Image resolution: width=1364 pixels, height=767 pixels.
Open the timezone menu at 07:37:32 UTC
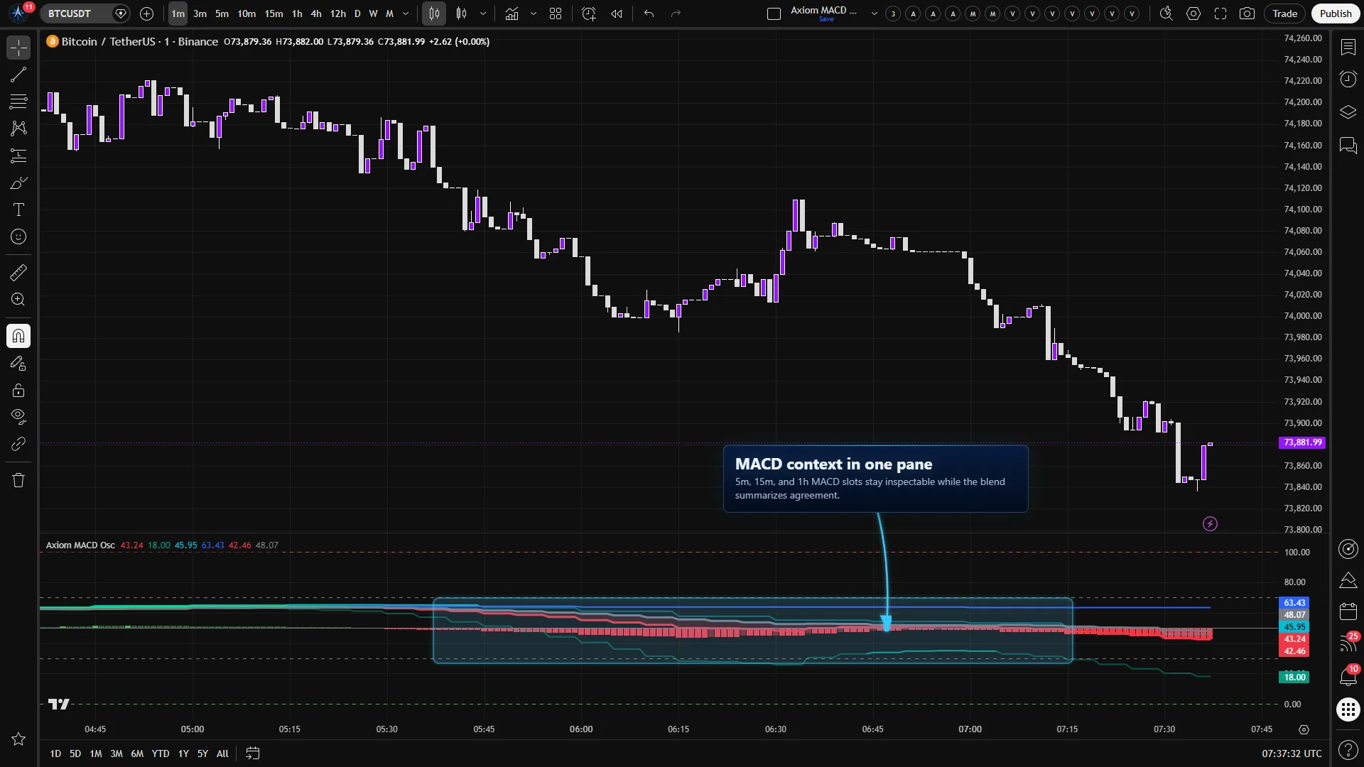pyautogui.click(x=1292, y=754)
